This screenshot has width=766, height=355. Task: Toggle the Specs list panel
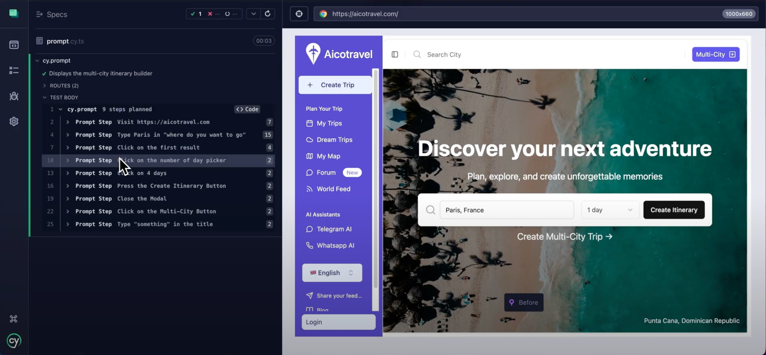coord(39,14)
